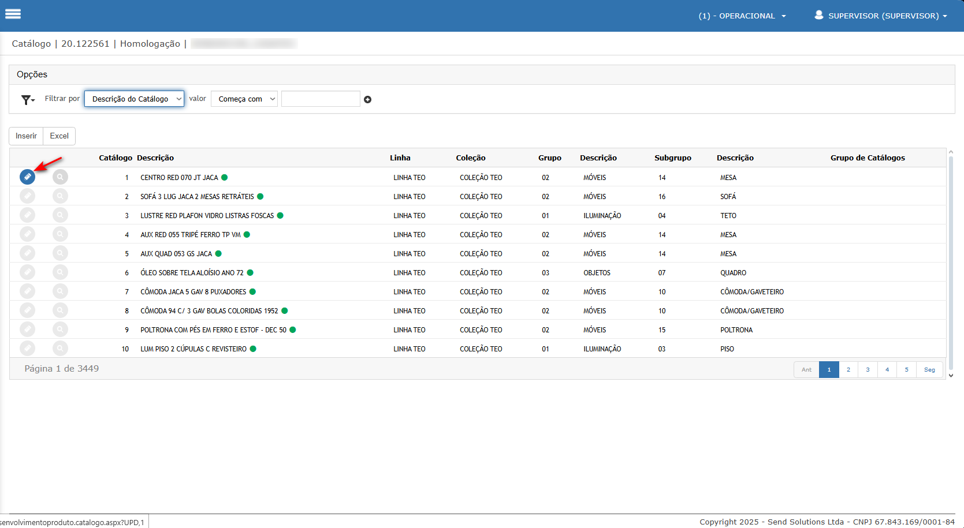964x528 pixels.
Task: Click the add filter plus icon
Action: click(367, 100)
